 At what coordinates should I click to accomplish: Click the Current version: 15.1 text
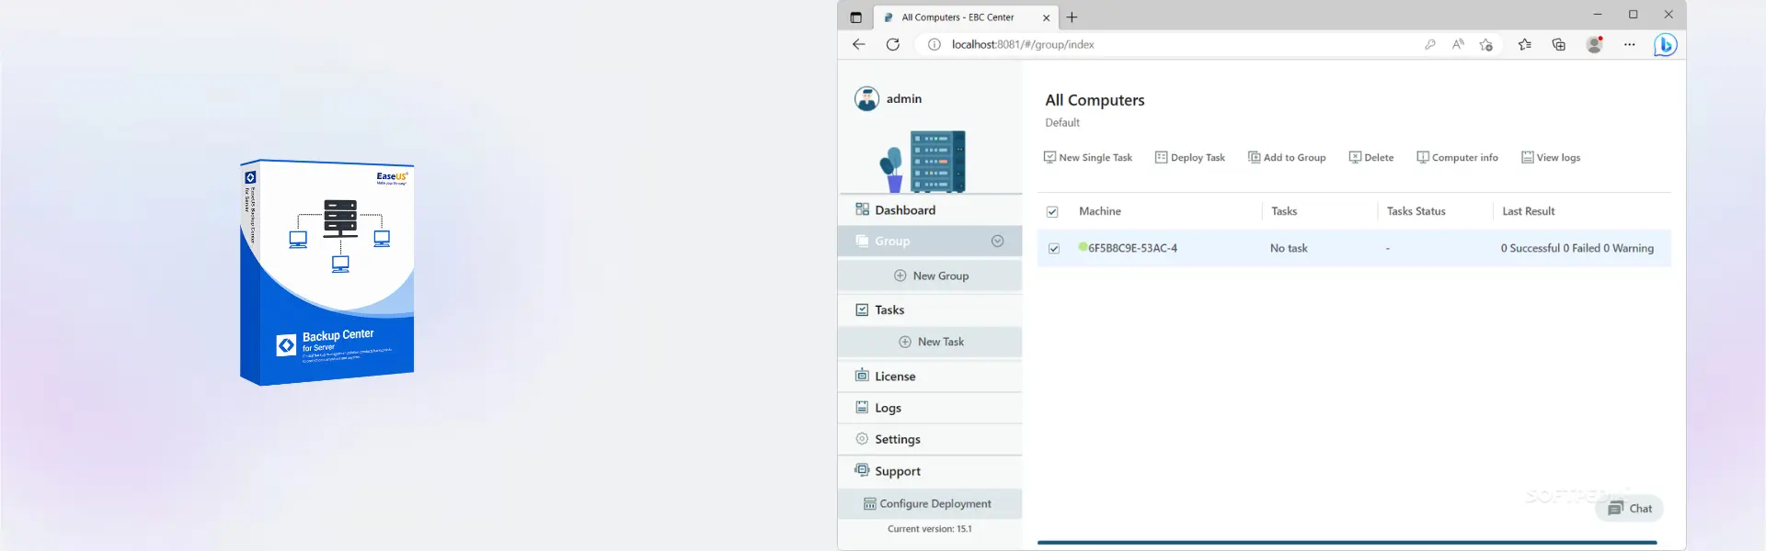coord(930,529)
